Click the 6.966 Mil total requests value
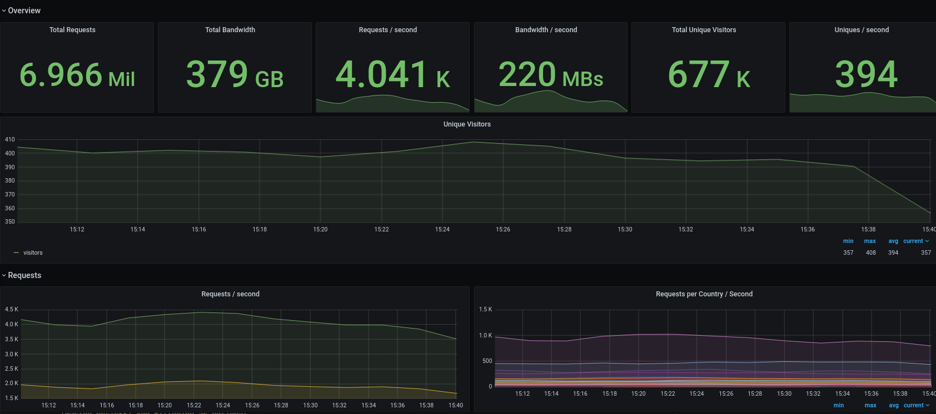Screen dimensions: 936x414 click(77, 75)
